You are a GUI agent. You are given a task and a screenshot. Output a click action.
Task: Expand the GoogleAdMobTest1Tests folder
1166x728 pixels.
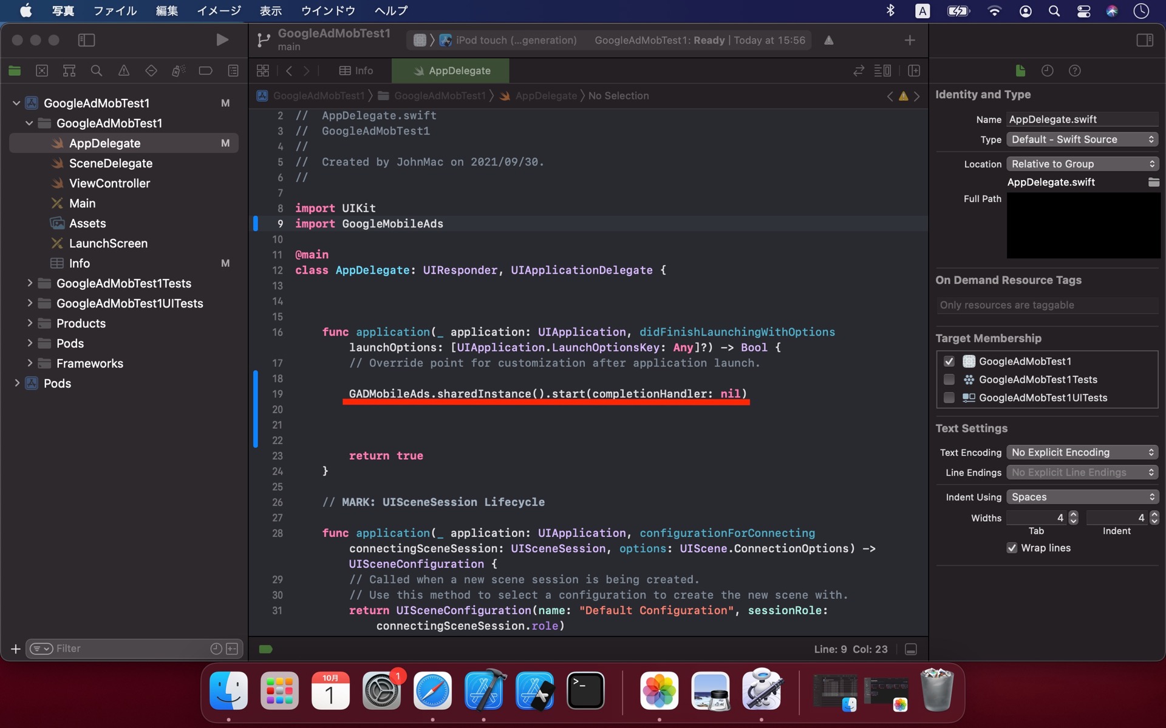[x=29, y=283]
